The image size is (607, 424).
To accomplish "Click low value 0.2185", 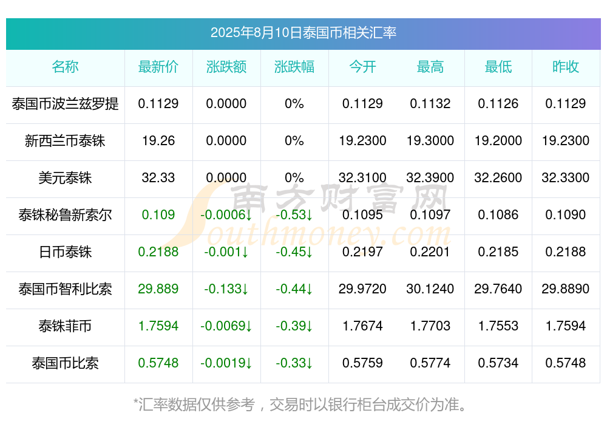I will pos(498,252).
